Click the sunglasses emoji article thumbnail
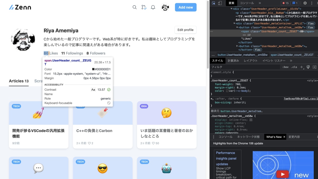The image size is (318, 179). point(103,168)
